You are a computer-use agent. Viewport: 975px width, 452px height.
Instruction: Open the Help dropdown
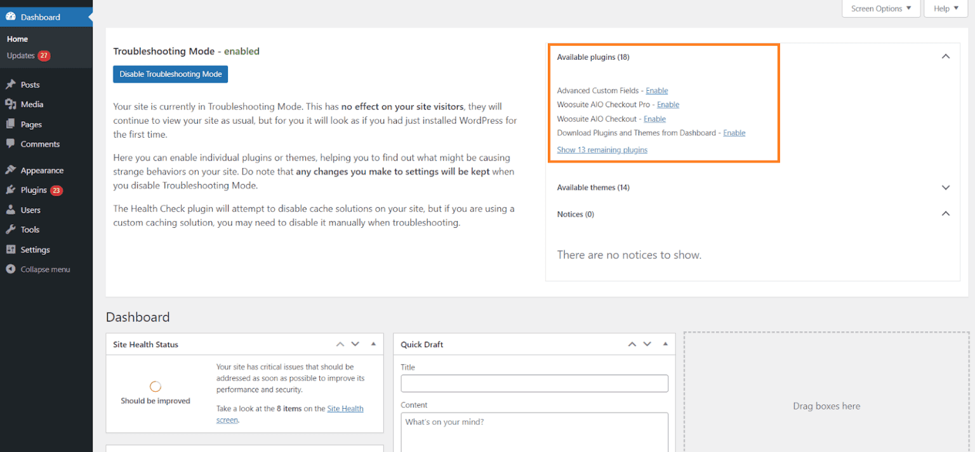point(945,8)
